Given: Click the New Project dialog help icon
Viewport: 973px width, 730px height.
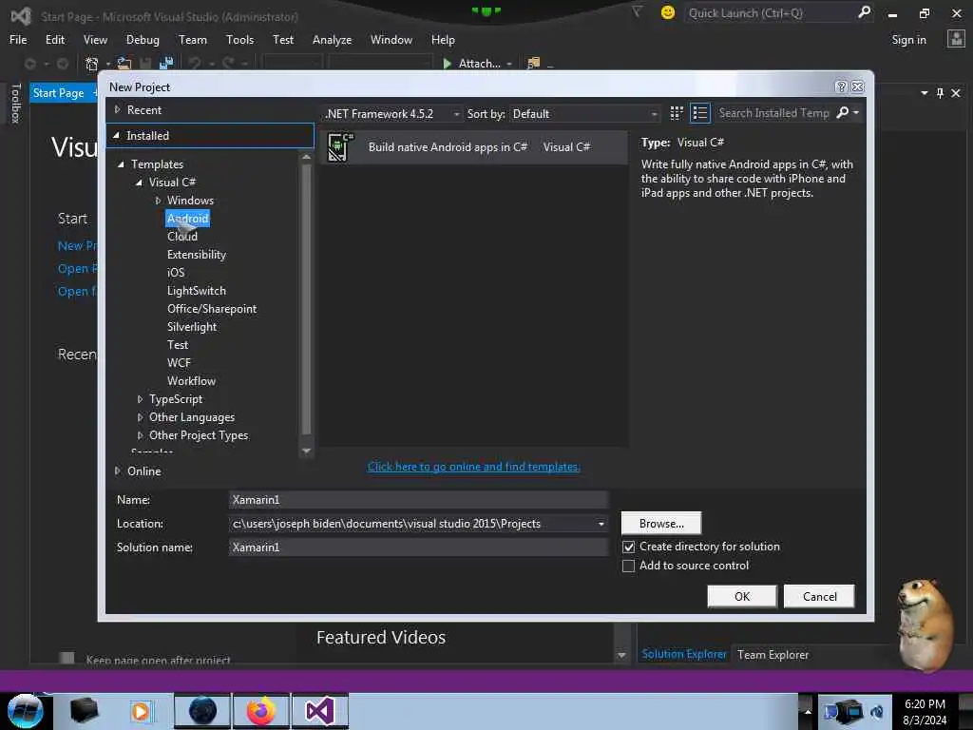Looking at the screenshot, I should [x=841, y=86].
